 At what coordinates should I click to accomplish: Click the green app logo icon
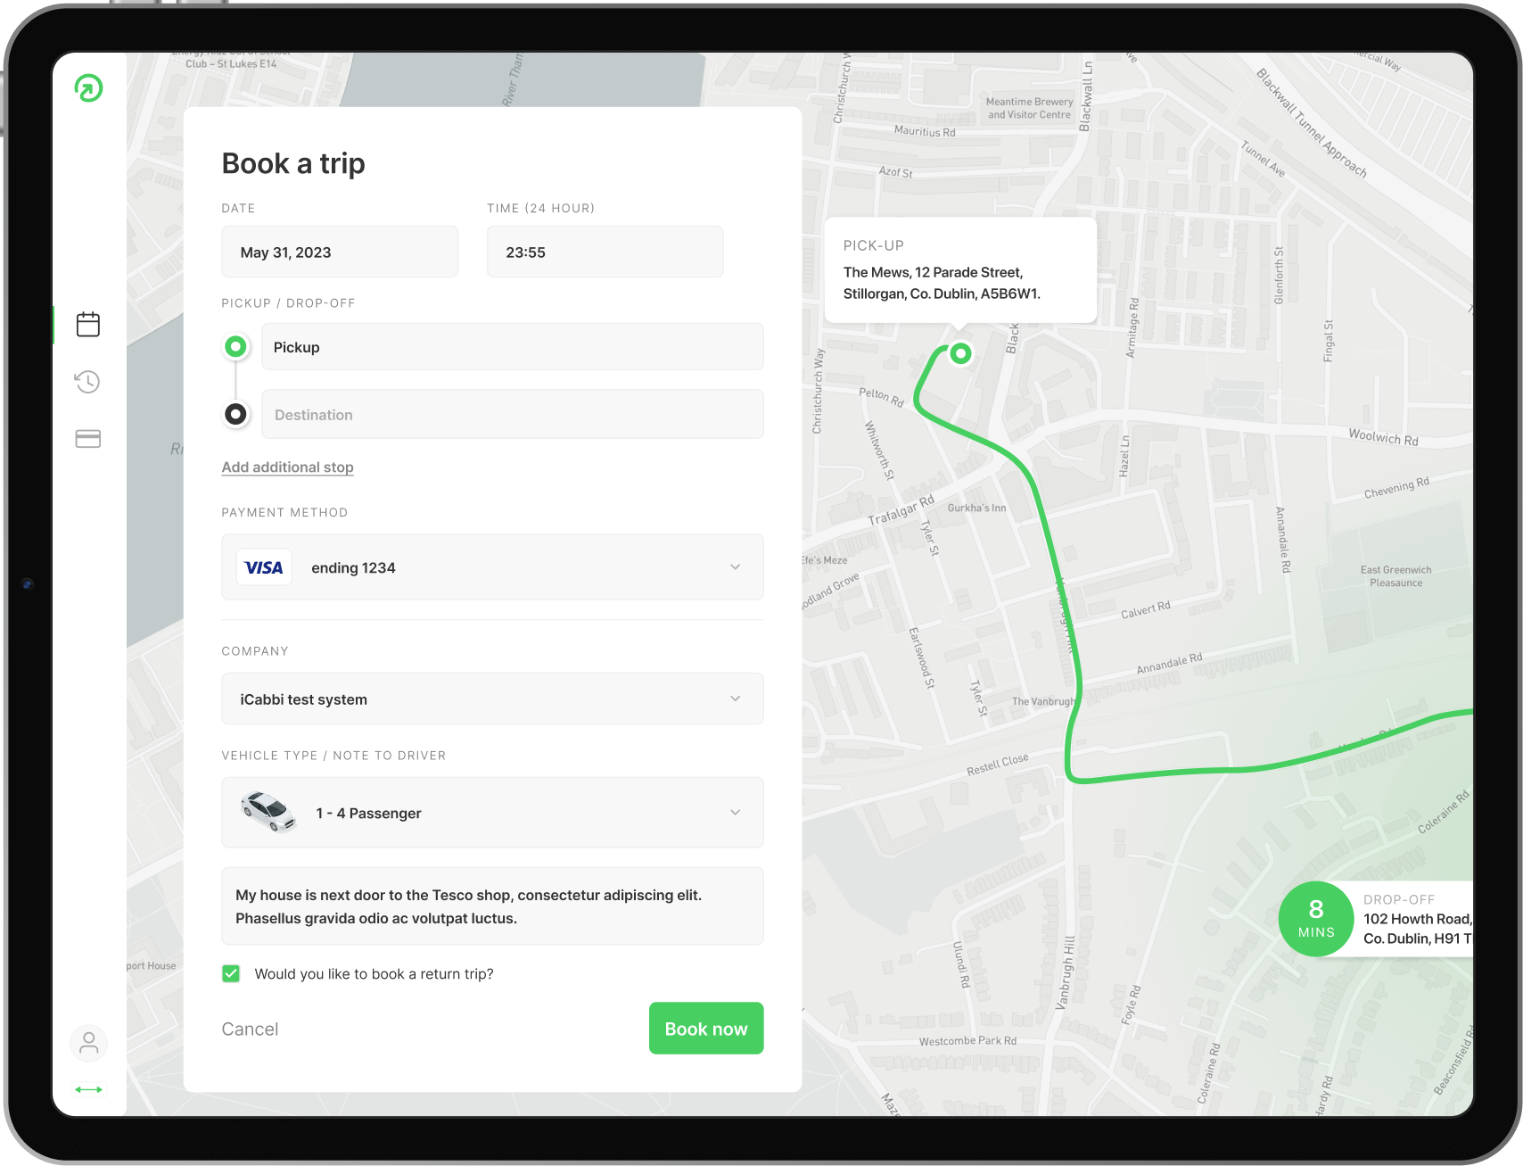click(x=88, y=88)
